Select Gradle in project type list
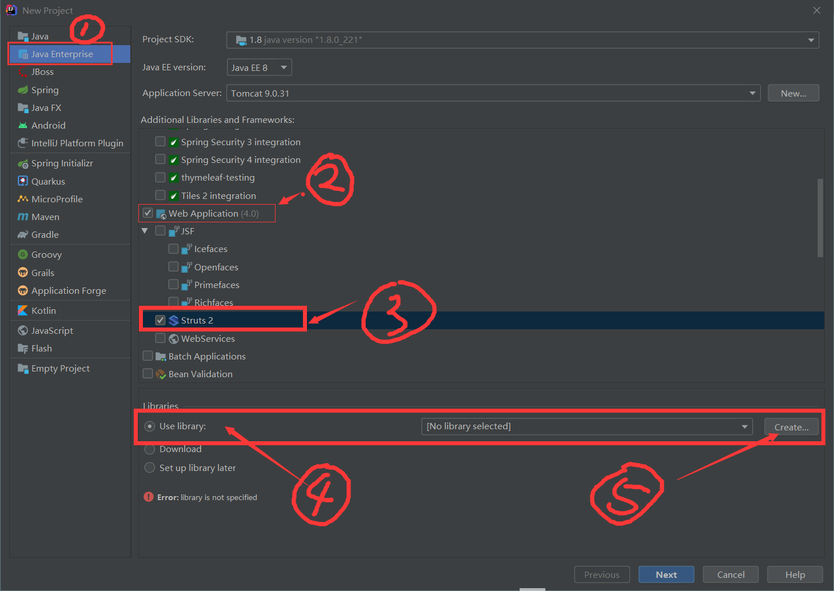This screenshot has width=834, height=591. click(x=70, y=234)
